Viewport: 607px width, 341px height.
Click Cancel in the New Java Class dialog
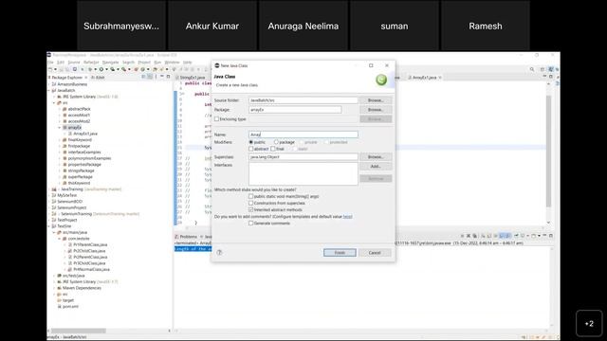tap(375, 253)
